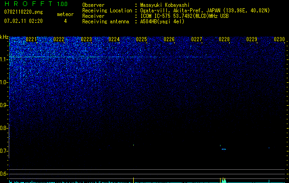
Task: Click the 0.7 kHz axis label
Action: (x=4, y=151)
